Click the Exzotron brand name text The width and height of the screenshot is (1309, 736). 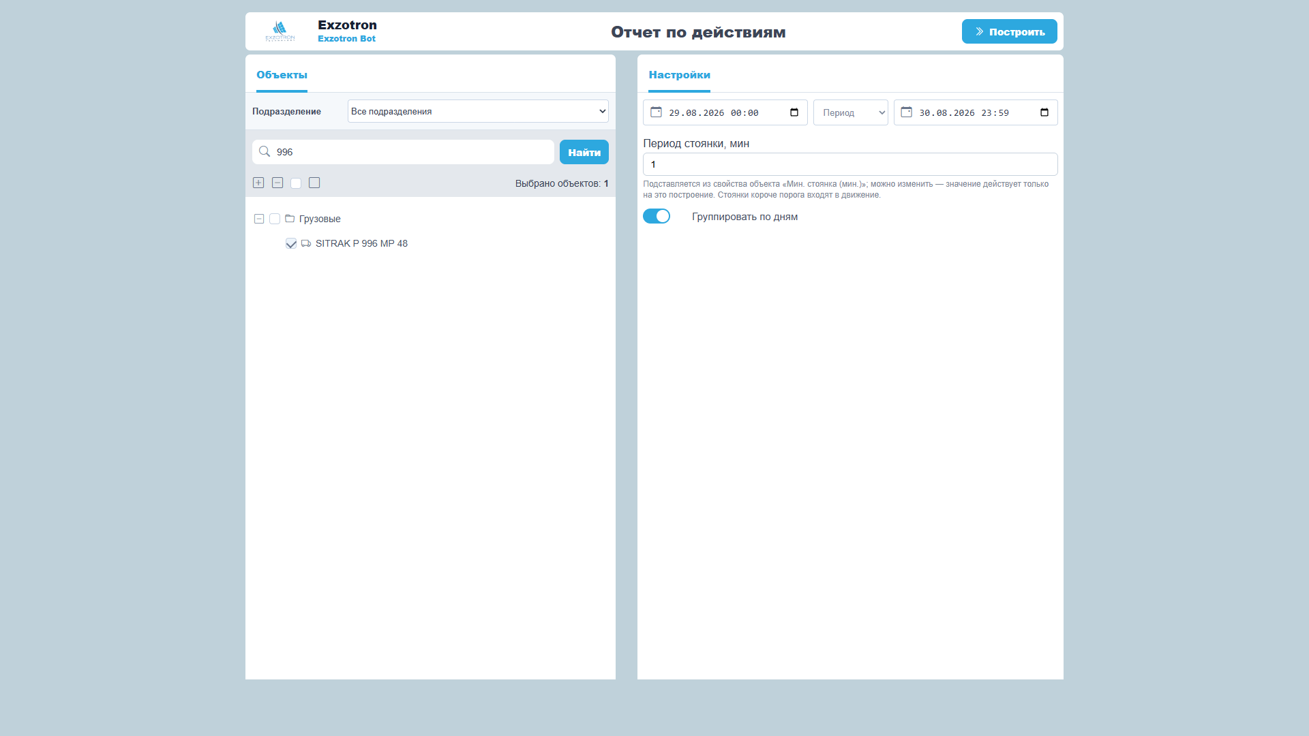pyautogui.click(x=347, y=25)
